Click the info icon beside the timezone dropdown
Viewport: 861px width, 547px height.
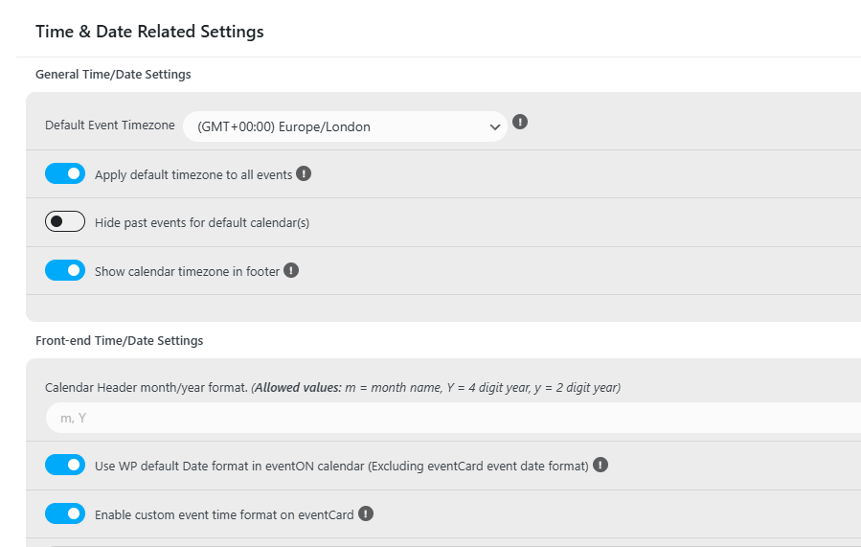point(520,122)
